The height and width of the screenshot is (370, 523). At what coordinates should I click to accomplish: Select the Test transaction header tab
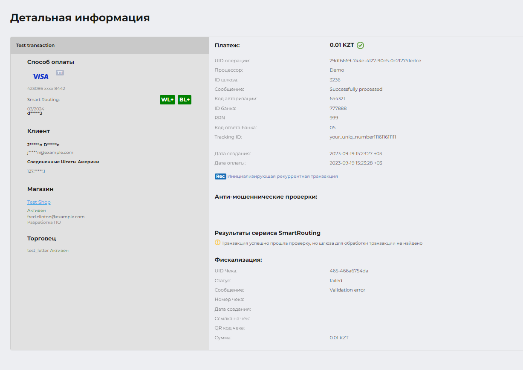[x=35, y=45]
